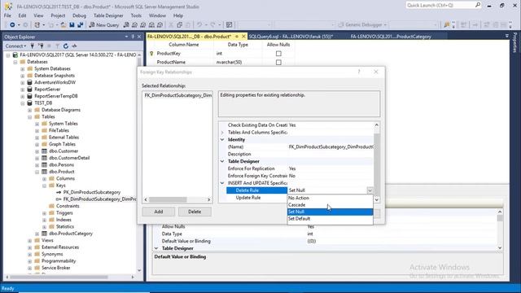The height and width of the screenshot is (293, 521).
Task: Collapse the TEST_DB database node
Action: (23, 103)
